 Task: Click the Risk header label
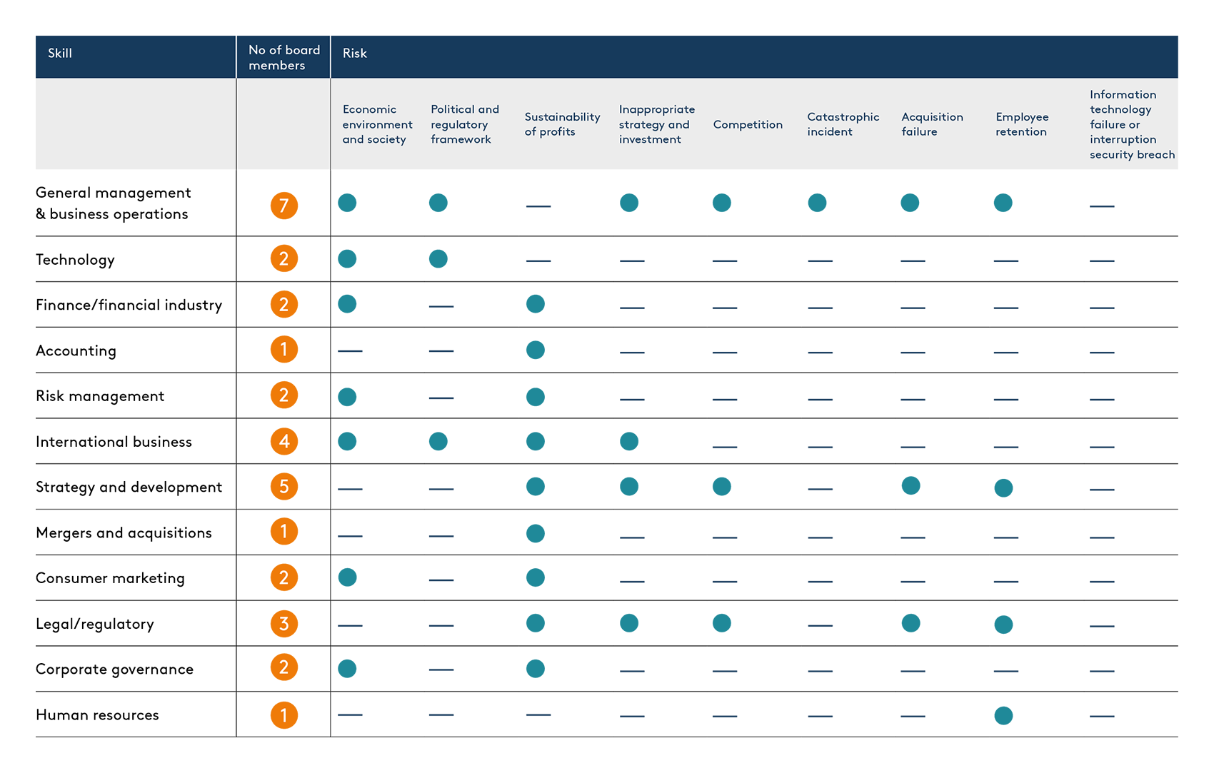click(355, 54)
